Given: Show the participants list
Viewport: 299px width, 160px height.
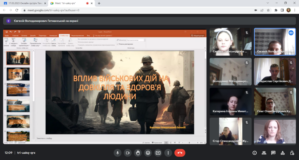Looking at the screenshot, I should coord(264,153).
